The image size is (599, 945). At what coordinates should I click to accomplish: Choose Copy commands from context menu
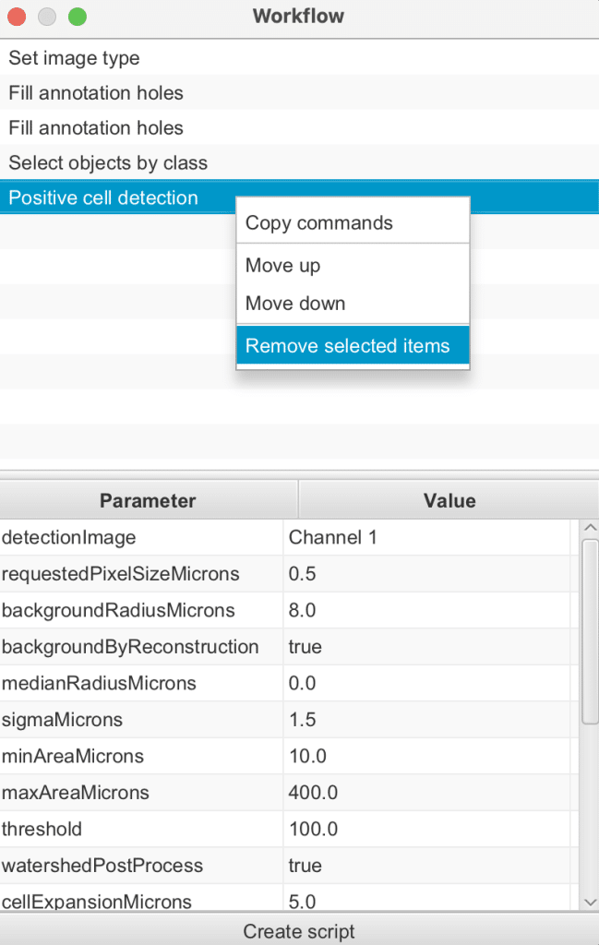pyautogui.click(x=318, y=223)
